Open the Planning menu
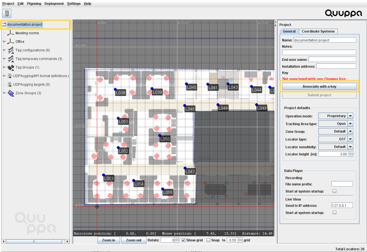367x252 pixels. point(34,4)
